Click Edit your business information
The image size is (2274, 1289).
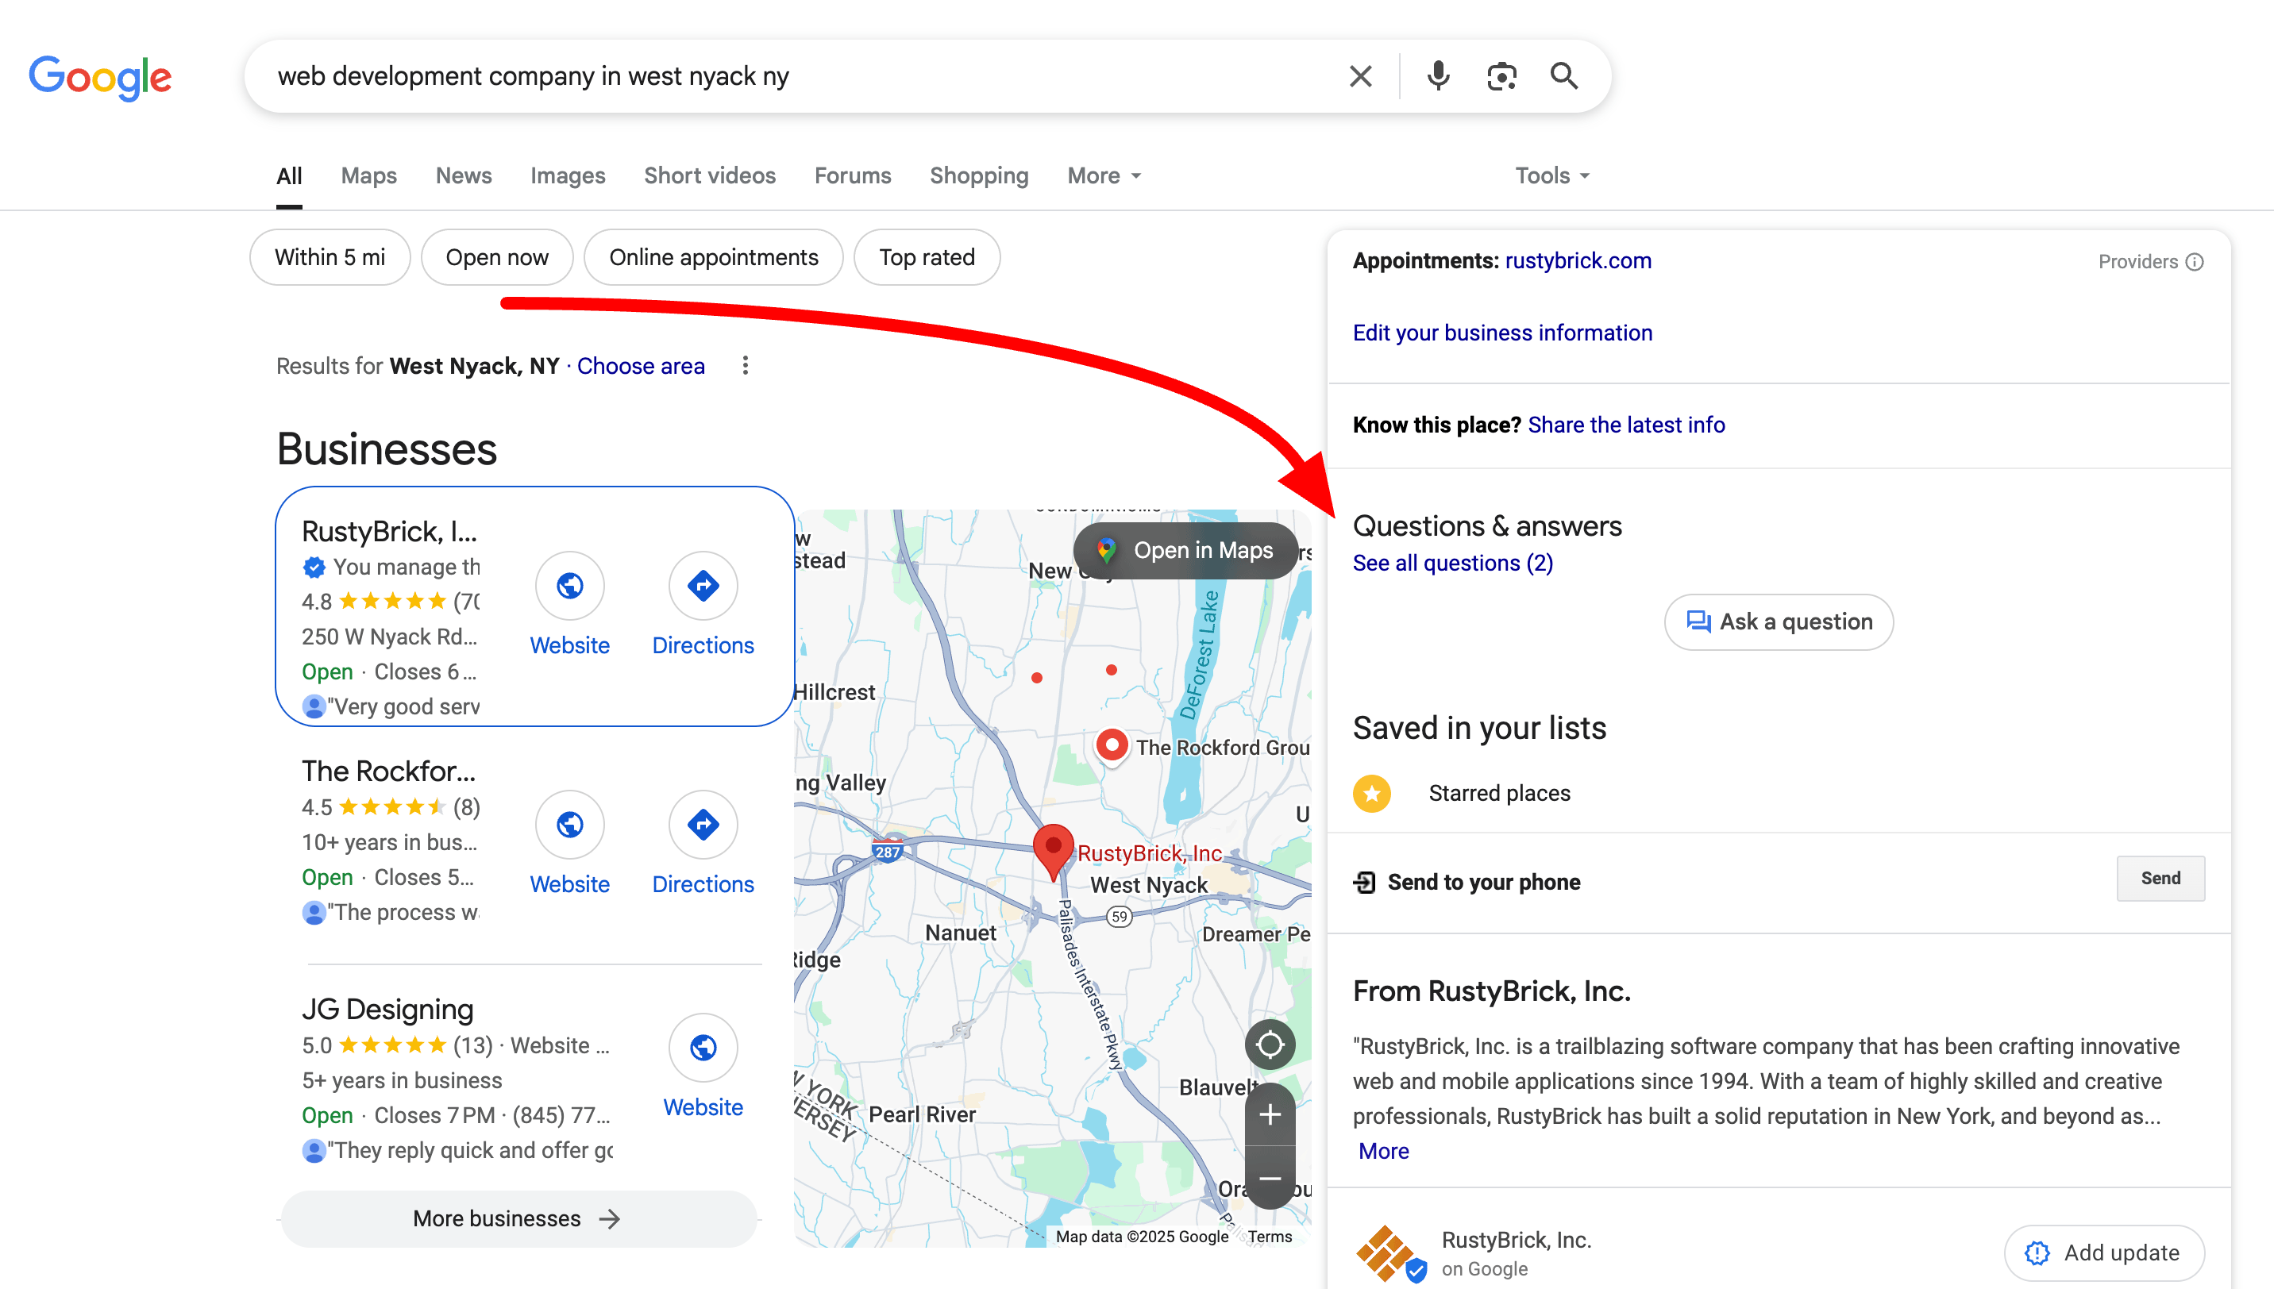(1501, 333)
